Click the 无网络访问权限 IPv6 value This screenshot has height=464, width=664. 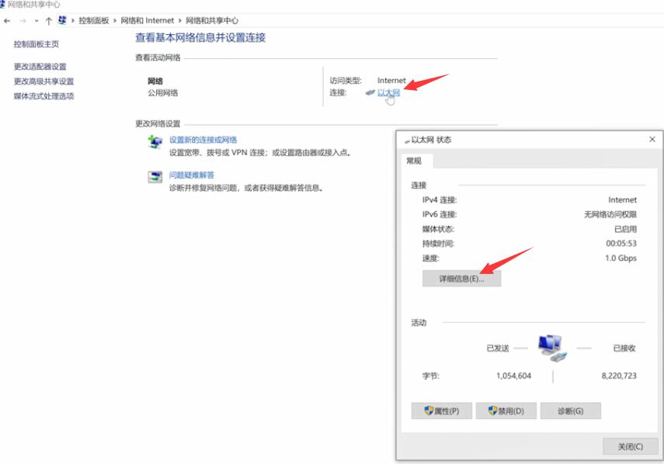(x=610, y=214)
